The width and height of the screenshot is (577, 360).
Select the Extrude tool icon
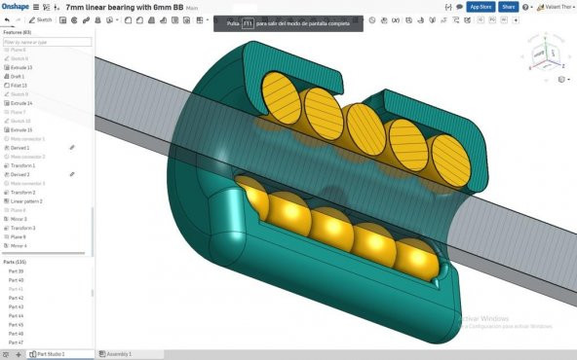(x=63, y=20)
